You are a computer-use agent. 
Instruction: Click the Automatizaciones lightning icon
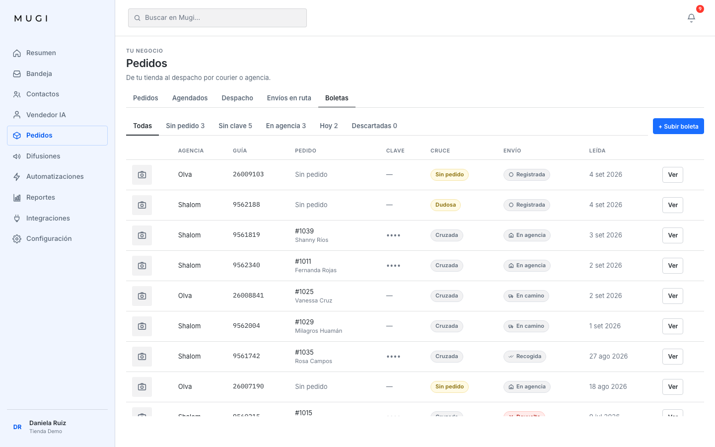click(x=17, y=177)
